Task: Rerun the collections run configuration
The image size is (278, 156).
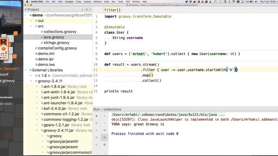Action: coord(96,116)
